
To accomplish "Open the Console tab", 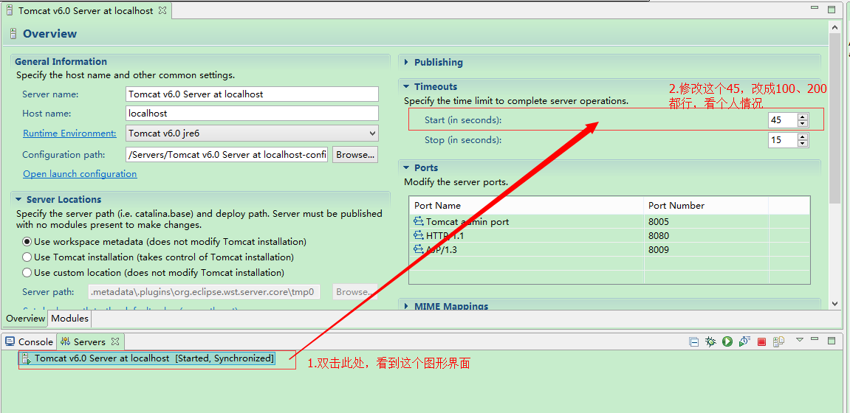I will (30, 341).
